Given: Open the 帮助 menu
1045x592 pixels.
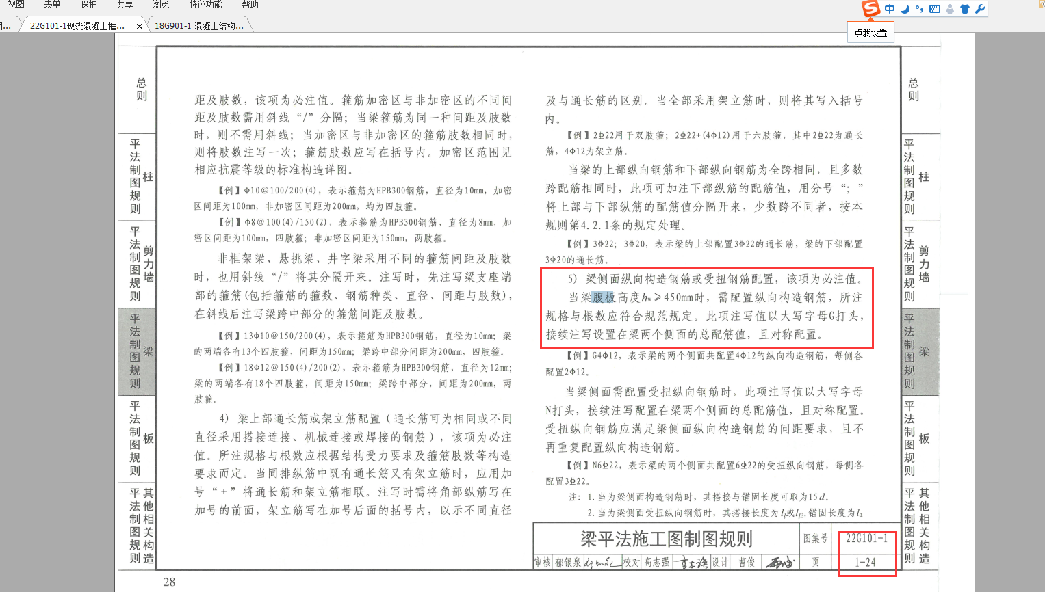Looking at the screenshot, I should (x=250, y=4).
